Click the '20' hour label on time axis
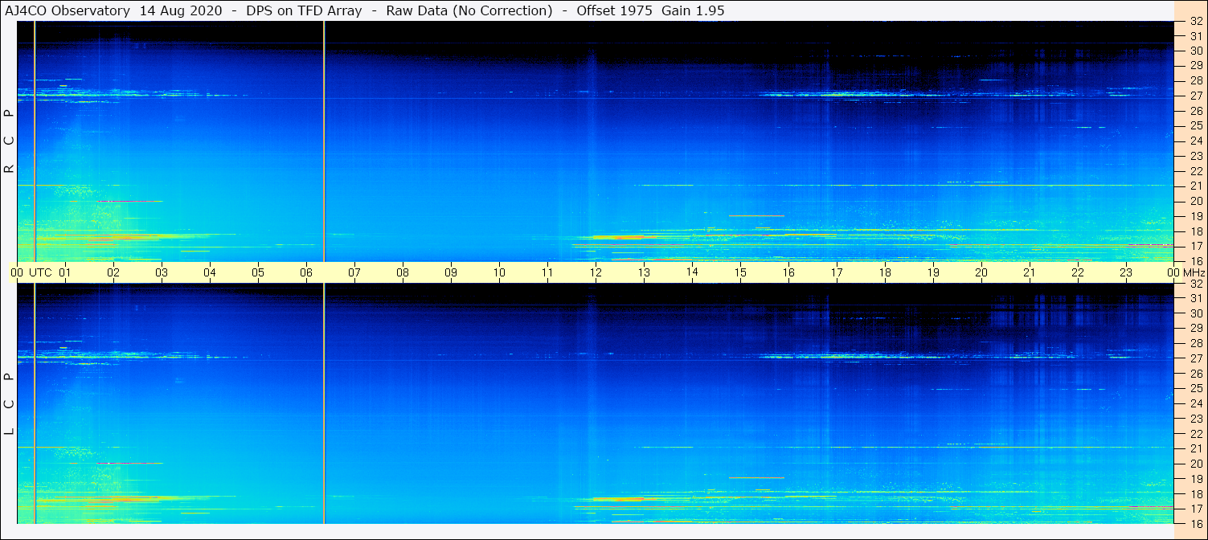The width and height of the screenshot is (1208, 540). 981,272
